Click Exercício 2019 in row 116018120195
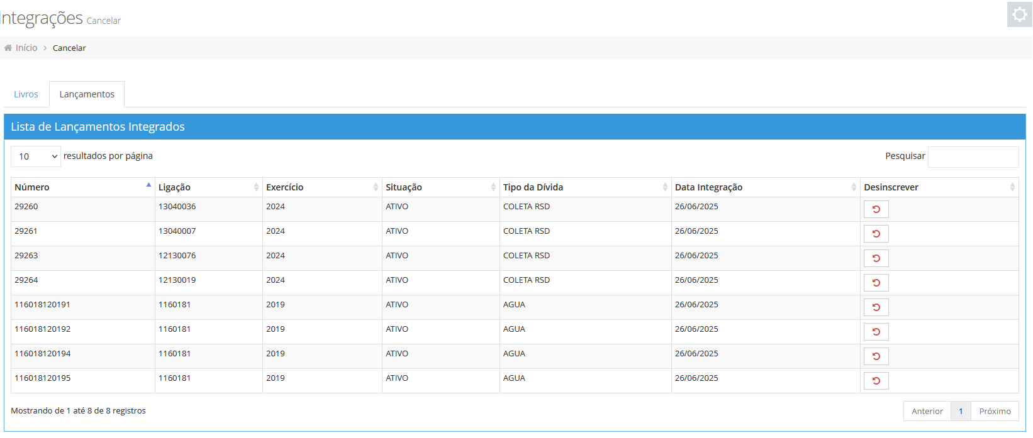This screenshot has height=438, width=1033. [276, 378]
